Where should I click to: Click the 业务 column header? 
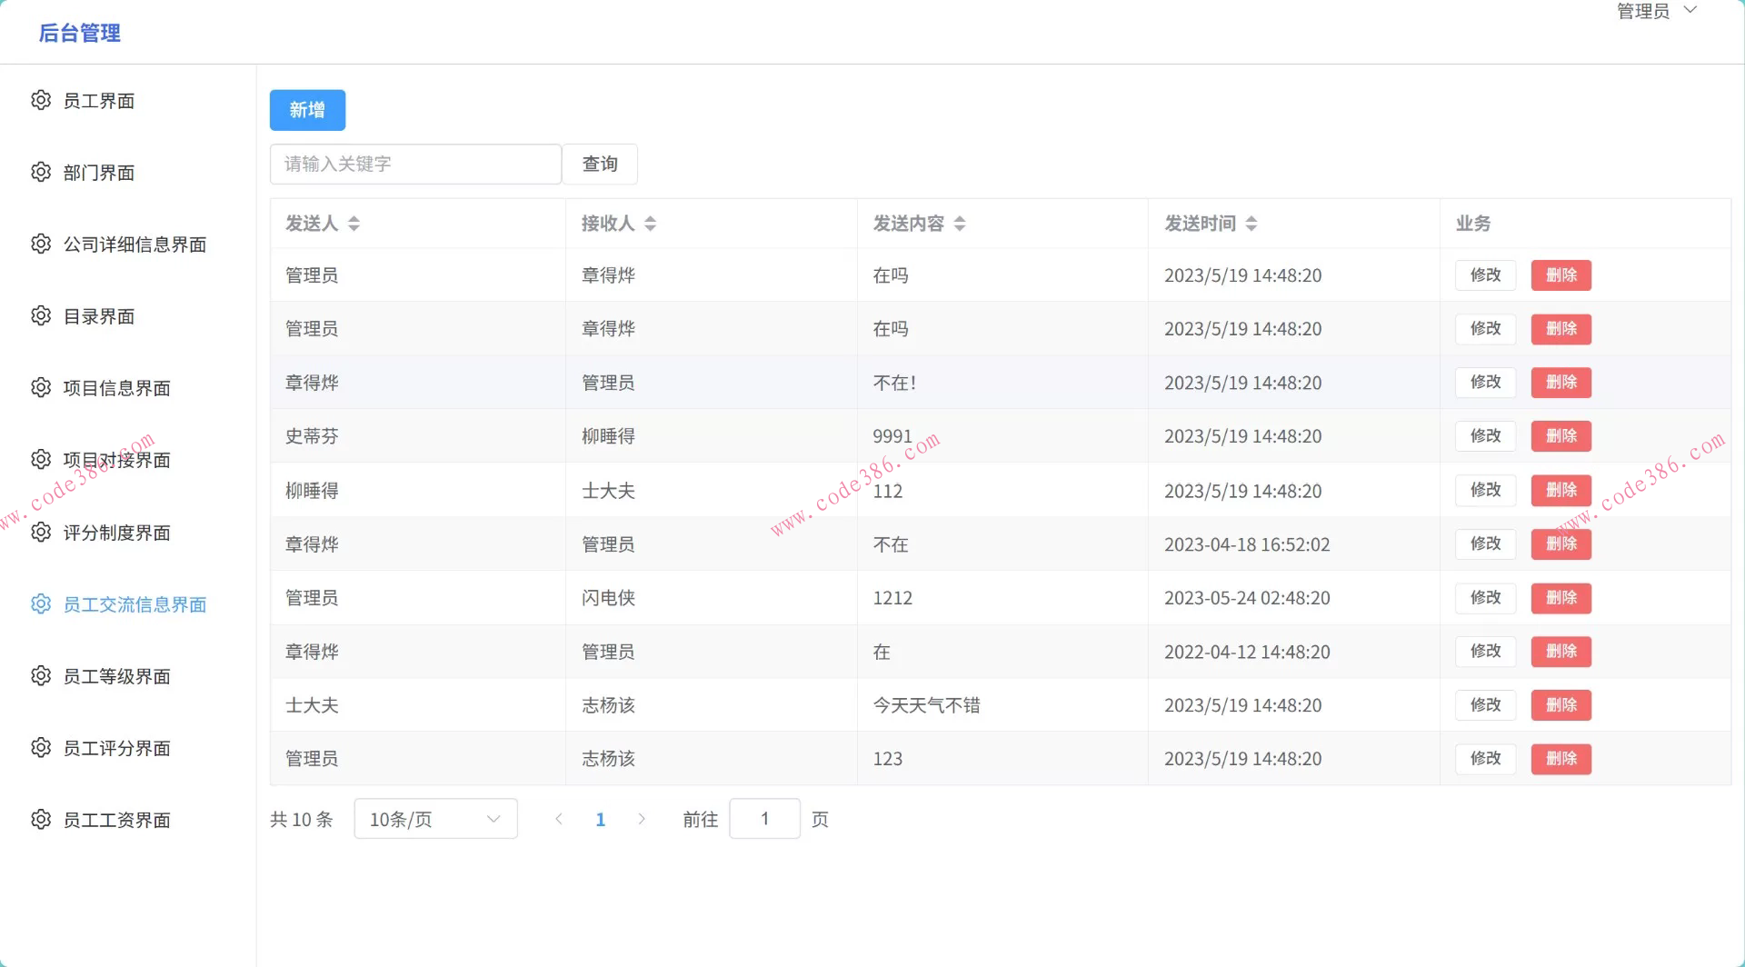tap(1473, 224)
